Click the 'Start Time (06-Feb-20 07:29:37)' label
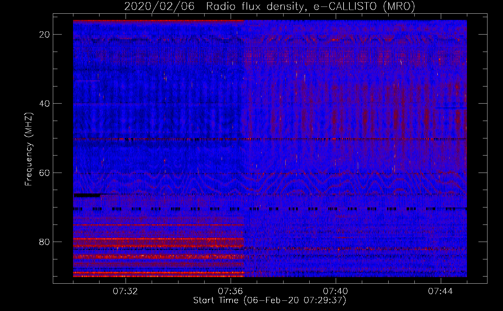This screenshot has height=311, width=503. coord(270,300)
